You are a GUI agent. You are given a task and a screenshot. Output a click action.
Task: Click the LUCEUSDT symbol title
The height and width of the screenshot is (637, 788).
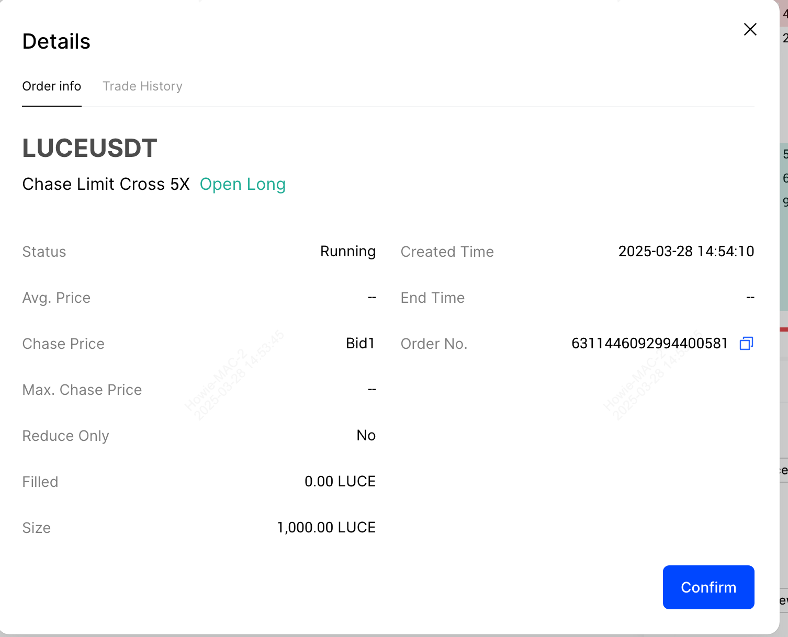click(89, 148)
